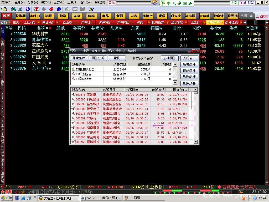This screenshot has width=269, height=202.
Task: Click the 预警分析 button
Action: [98, 58]
